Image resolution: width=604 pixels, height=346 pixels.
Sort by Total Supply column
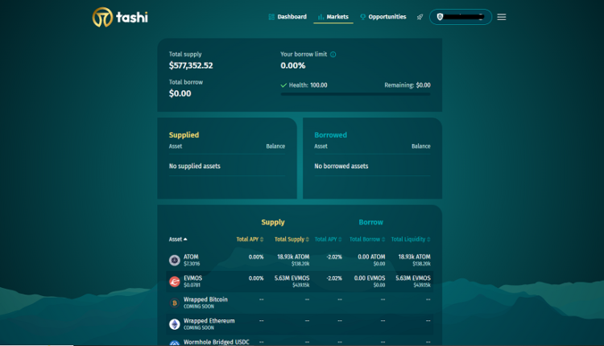[292, 239]
